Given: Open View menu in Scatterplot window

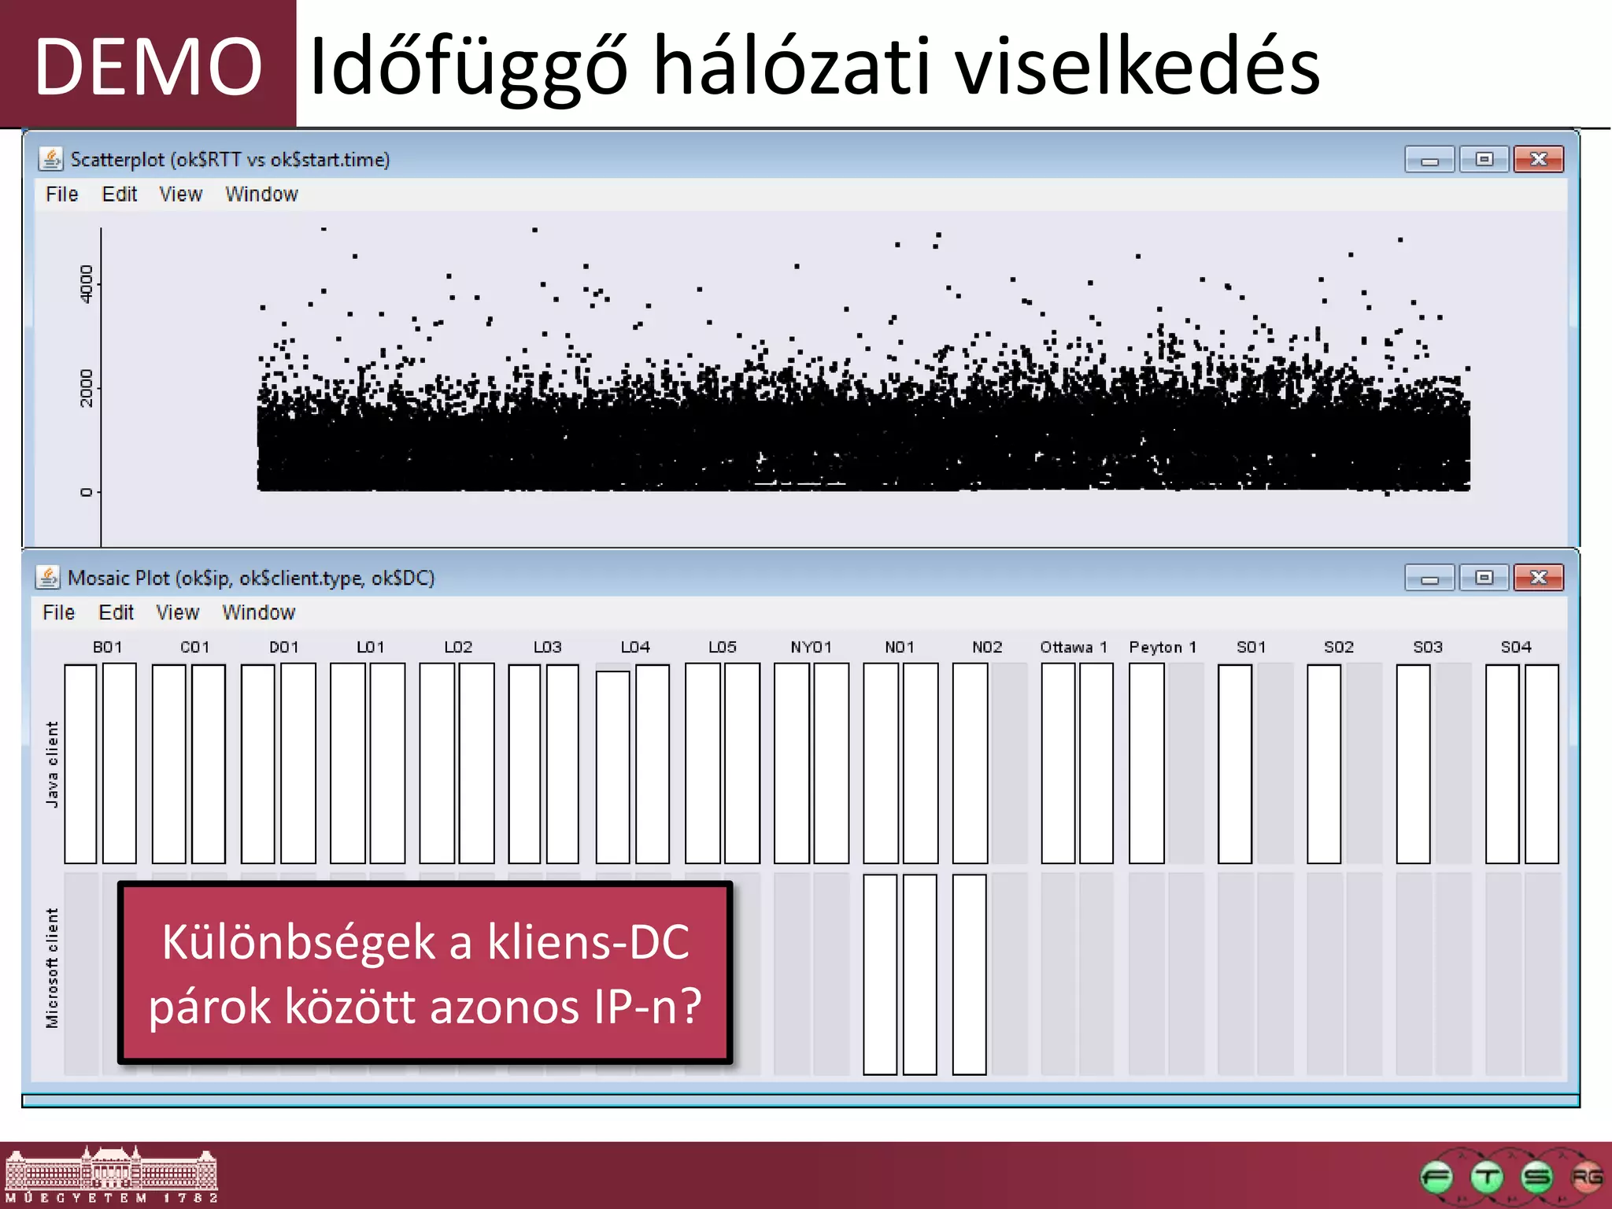Looking at the screenshot, I should (180, 194).
